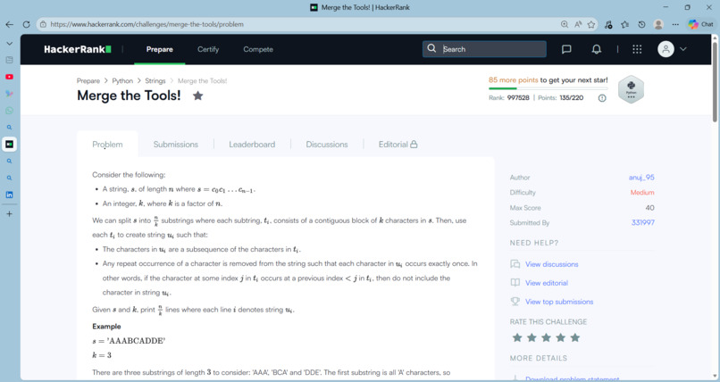Viewport: 720px width, 382px height.
Task: Open the tab actions icon in sidebar
Action: (x=9, y=60)
